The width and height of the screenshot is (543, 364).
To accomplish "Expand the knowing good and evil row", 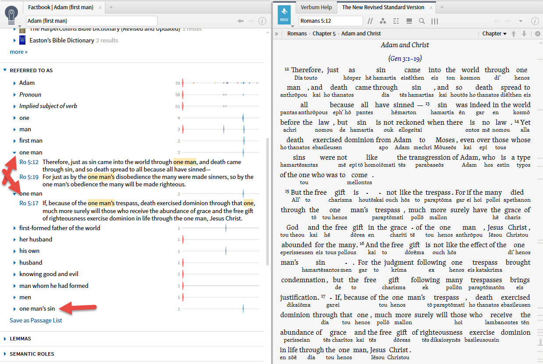I will pos(14,274).
